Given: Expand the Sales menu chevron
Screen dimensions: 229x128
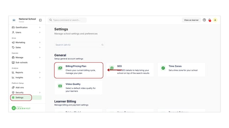Looking at the screenshot, I should tap(40, 47).
